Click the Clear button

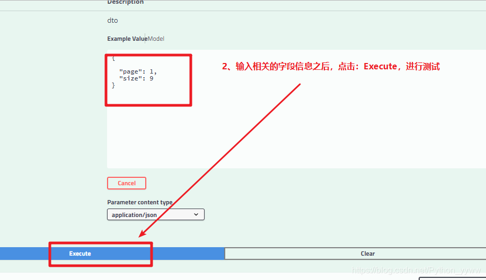coord(356,254)
